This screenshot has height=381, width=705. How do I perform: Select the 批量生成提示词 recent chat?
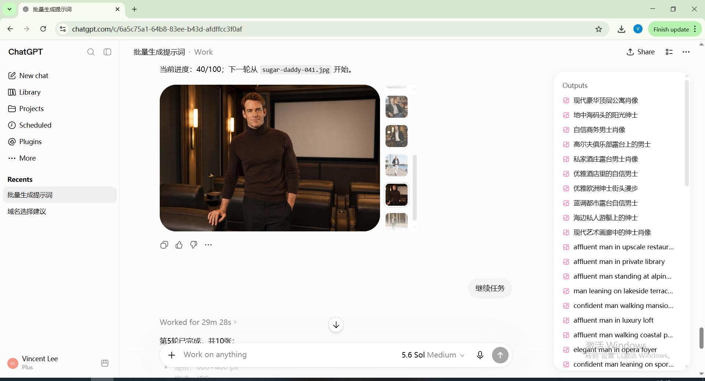pyautogui.click(x=59, y=195)
